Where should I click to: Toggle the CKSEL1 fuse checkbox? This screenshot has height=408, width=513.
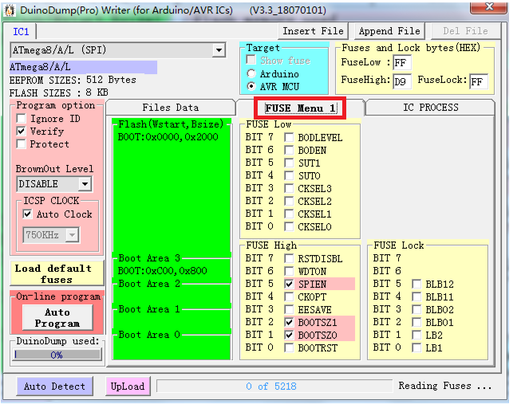point(289,214)
